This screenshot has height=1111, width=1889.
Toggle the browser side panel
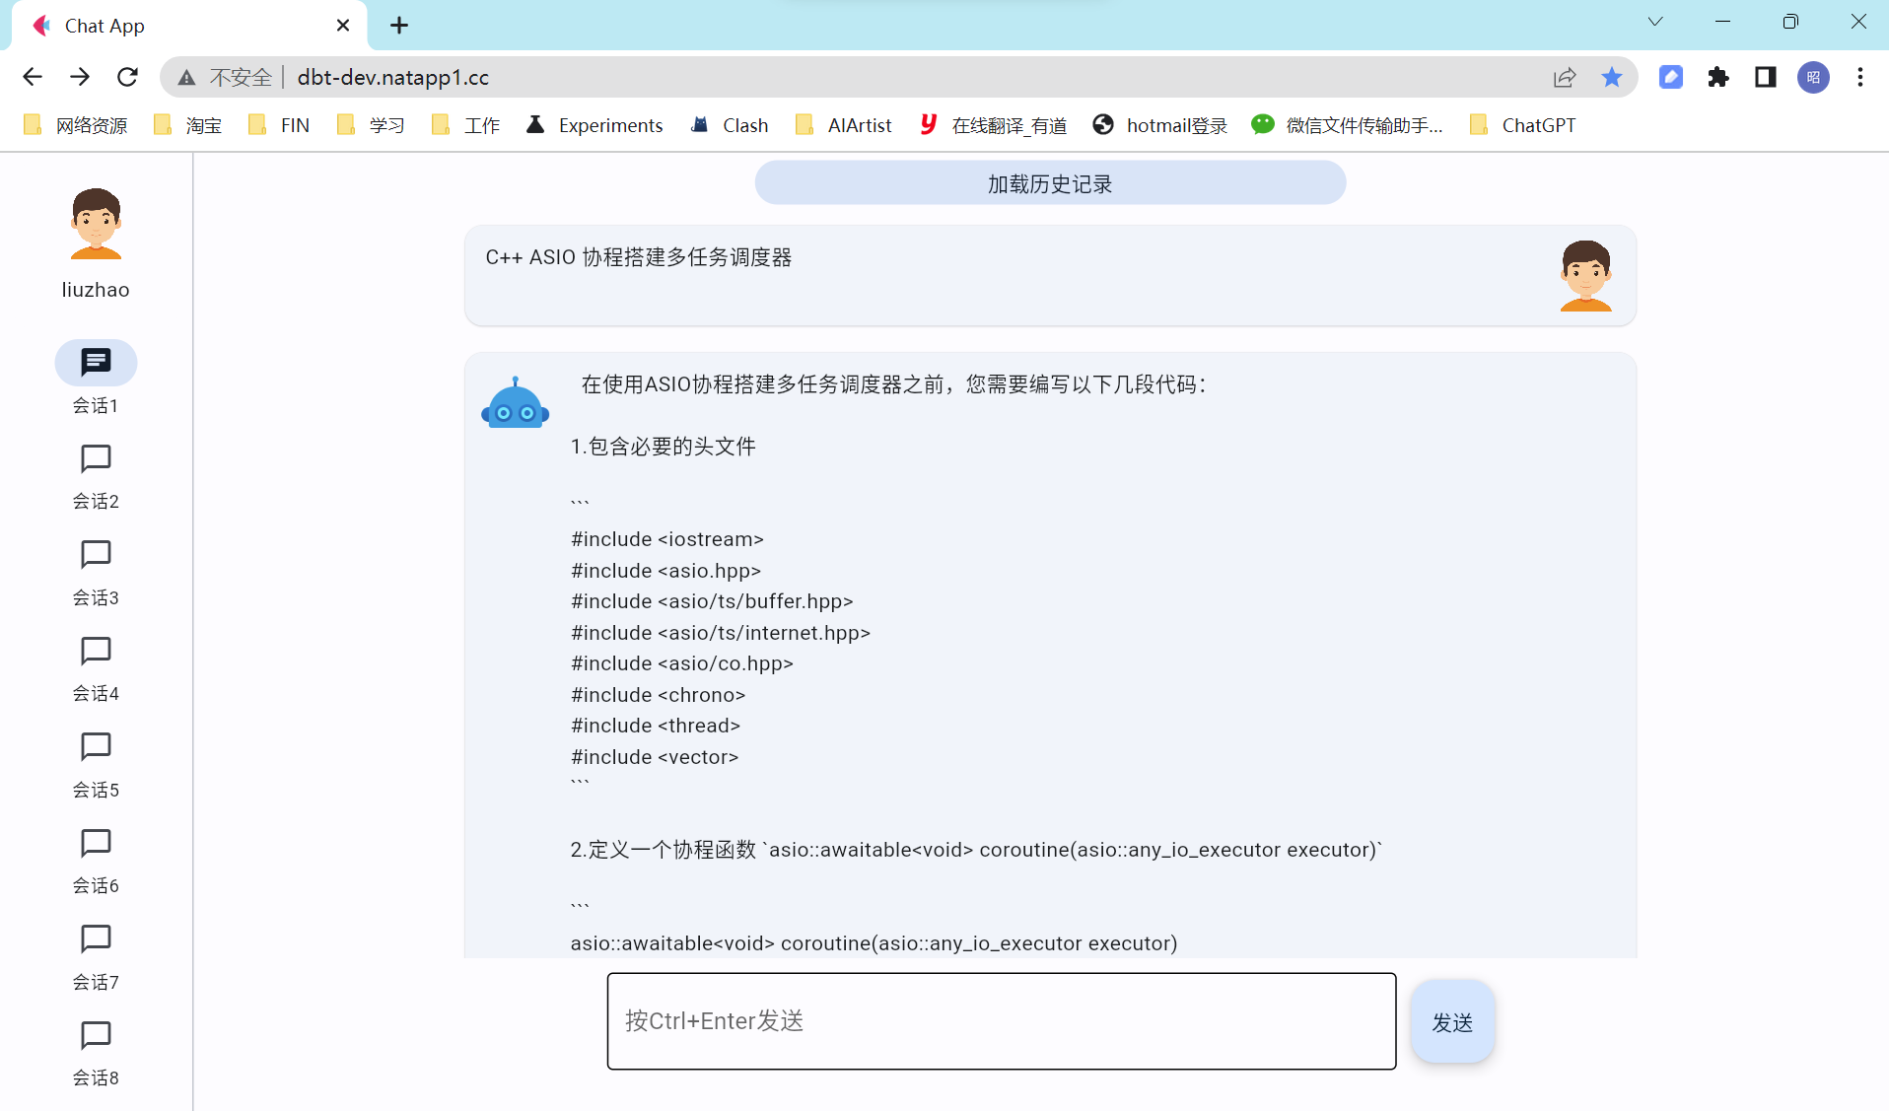coord(1766,77)
